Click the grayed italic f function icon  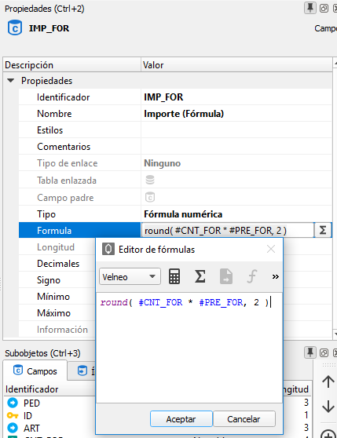pos(251,276)
